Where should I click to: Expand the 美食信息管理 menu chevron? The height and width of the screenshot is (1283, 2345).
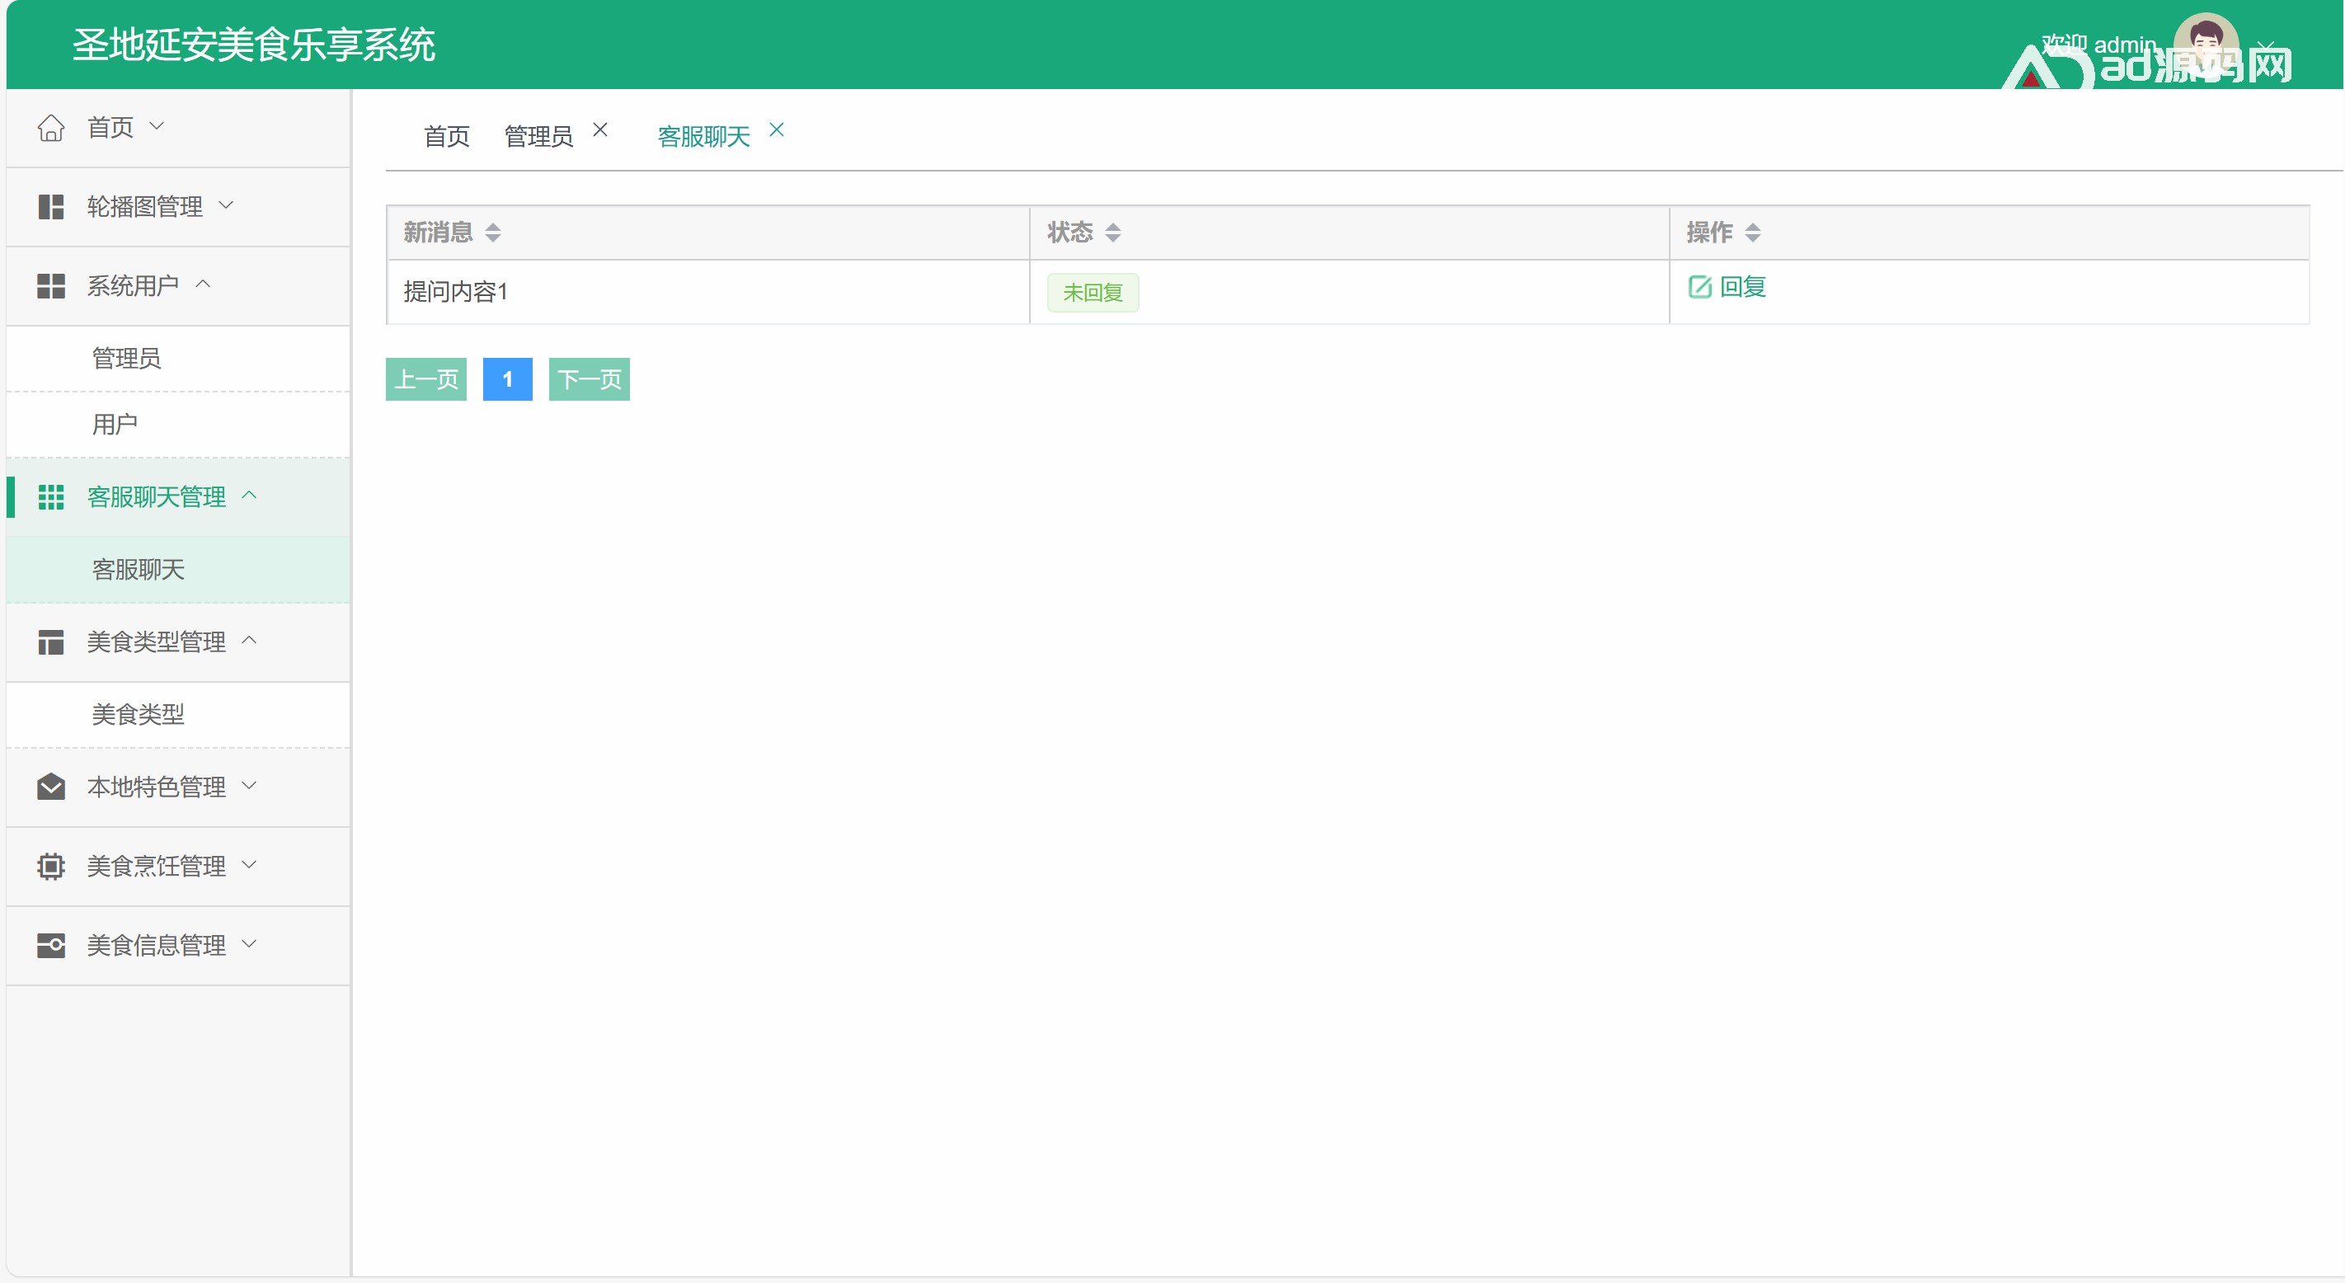(x=250, y=944)
